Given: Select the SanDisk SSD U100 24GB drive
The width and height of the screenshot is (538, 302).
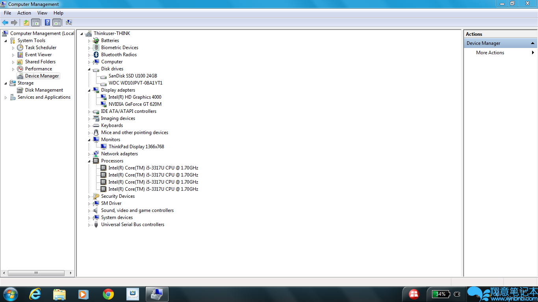Looking at the screenshot, I should (133, 76).
